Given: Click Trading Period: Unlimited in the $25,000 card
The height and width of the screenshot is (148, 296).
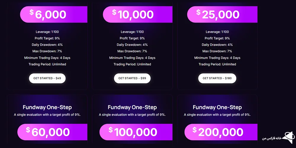Looking at the screenshot, I should point(217,64).
